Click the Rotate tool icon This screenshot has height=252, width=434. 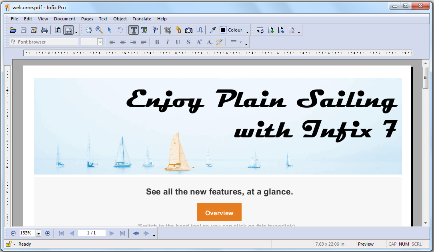tap(120, 30)
